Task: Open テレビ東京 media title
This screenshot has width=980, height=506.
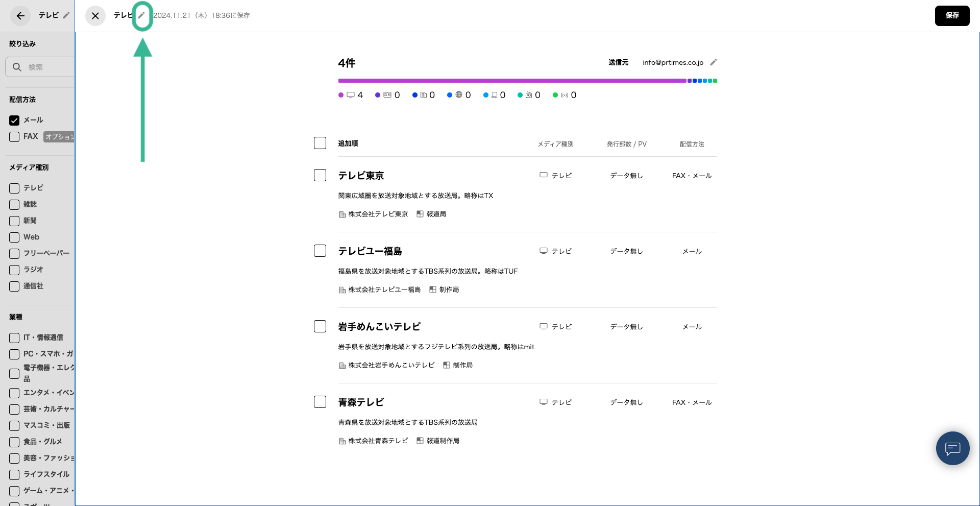Action: (361, 176)
